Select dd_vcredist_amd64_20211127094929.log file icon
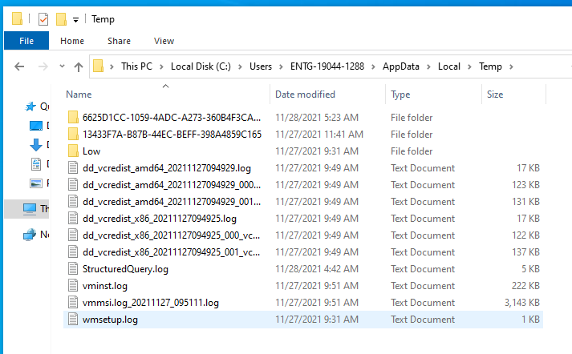This screenshot has height=354, width=572. [73, 168]
